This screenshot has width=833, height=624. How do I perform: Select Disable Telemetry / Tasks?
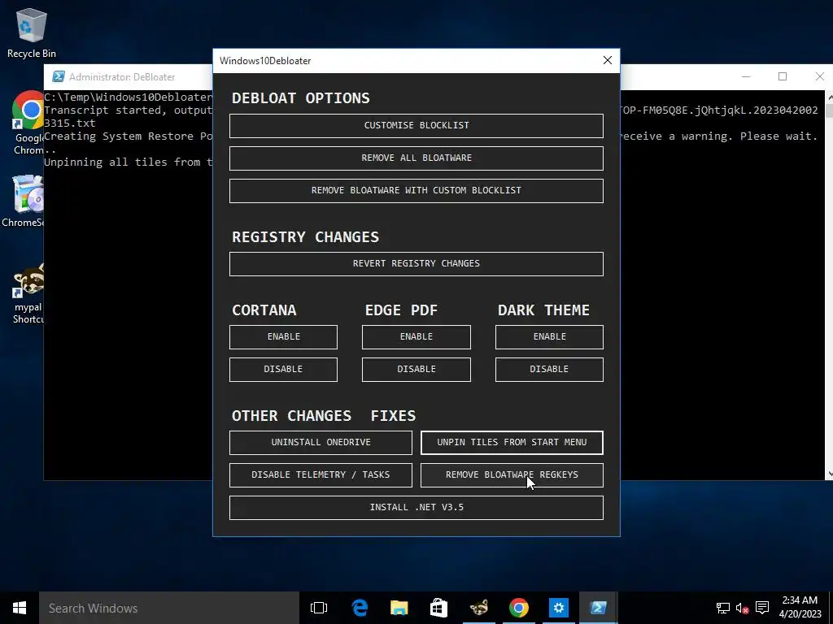pos(321,474)
